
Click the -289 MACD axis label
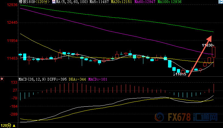tap(13, 114)
